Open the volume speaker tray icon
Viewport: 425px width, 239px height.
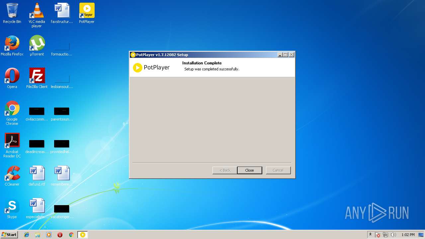click(x=393, y=235)
